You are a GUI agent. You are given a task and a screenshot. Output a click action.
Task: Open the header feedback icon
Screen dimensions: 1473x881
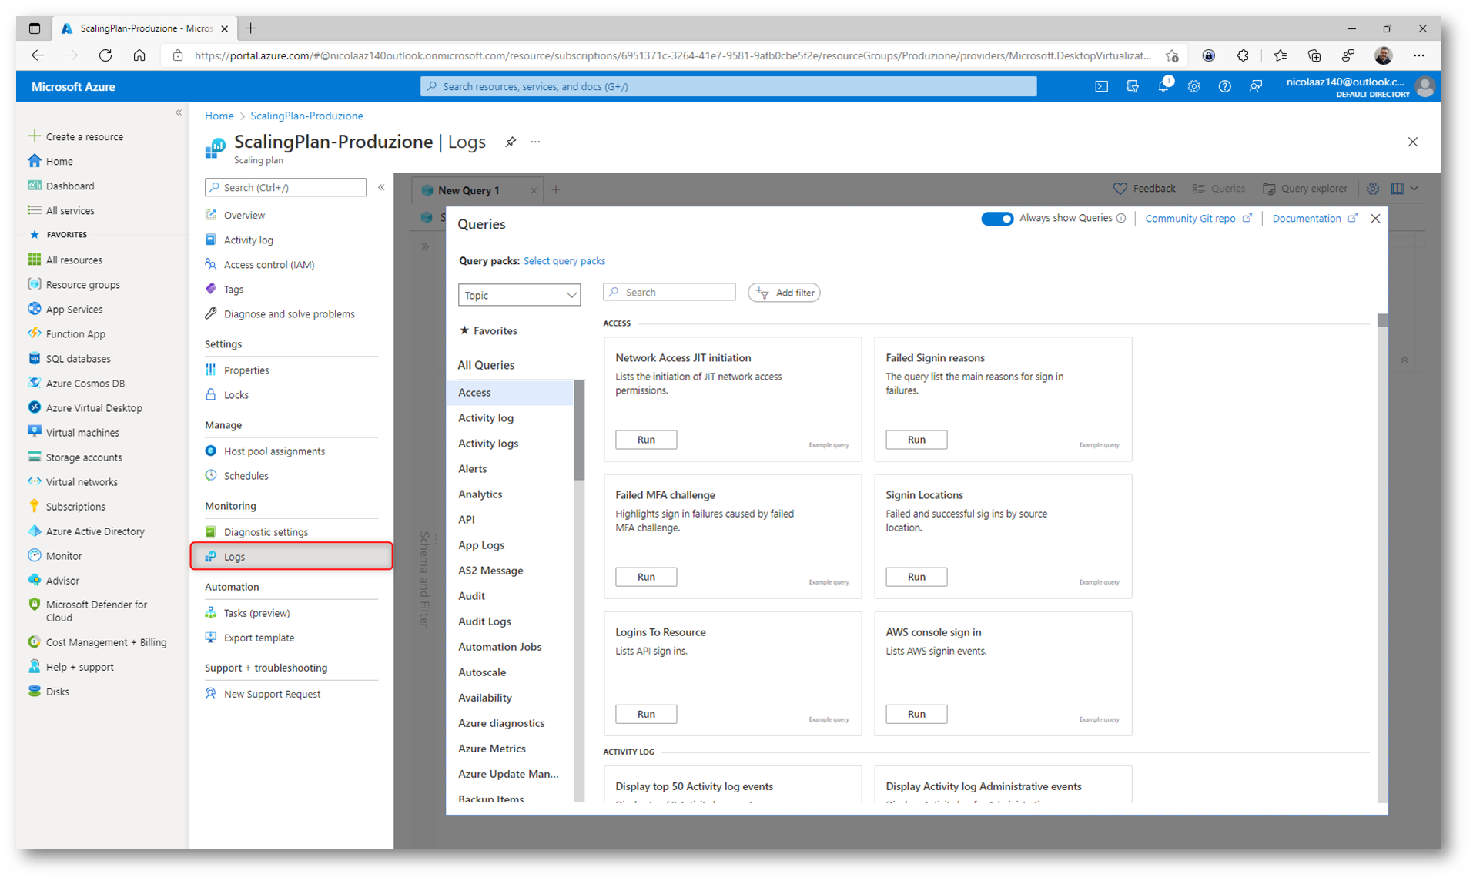point(1255,86)
